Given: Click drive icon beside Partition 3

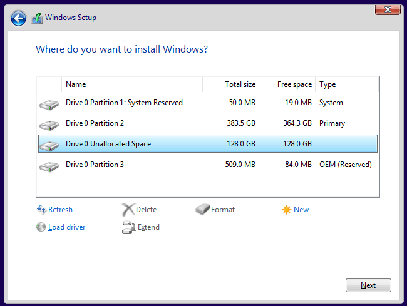Looking at the screenshot, I should [x=48, y=166].
